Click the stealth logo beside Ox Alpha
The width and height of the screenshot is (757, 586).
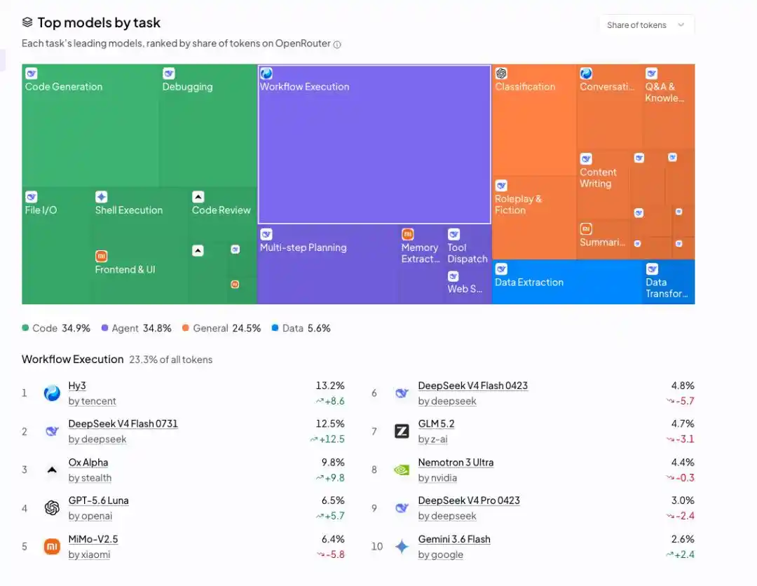(x=52, y=470)
